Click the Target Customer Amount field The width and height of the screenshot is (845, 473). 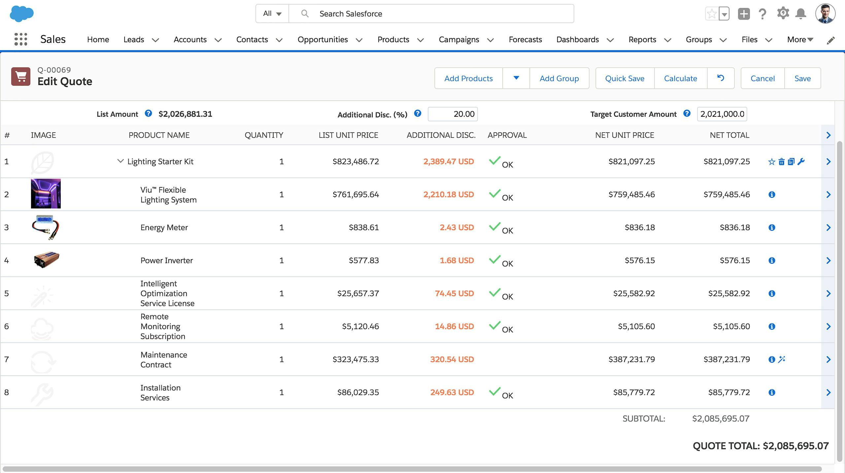[722, 114]
